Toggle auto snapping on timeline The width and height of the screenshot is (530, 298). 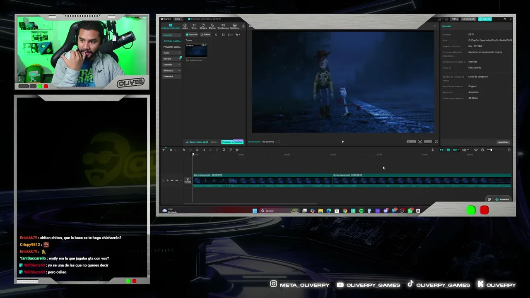coord(448,150)
